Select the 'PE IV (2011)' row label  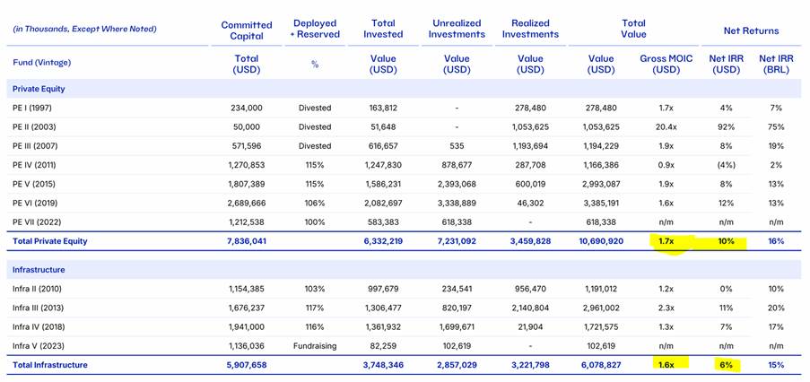(34, 165)
